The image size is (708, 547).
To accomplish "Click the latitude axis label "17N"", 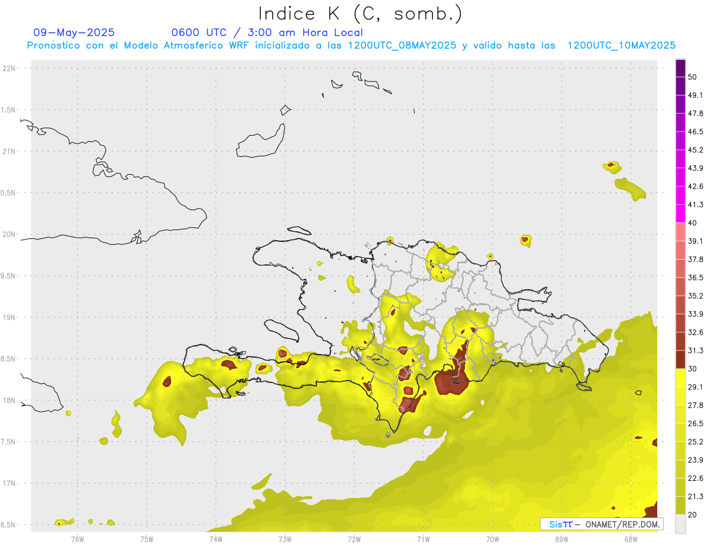I will pos(9,483).
